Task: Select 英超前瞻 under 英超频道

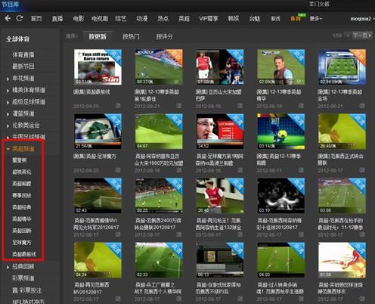Action: coord(22,184)
